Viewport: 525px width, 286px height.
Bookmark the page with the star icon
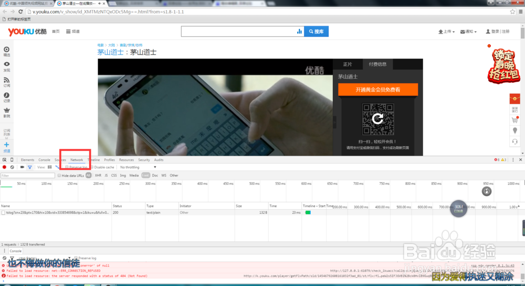coord(512,12)
